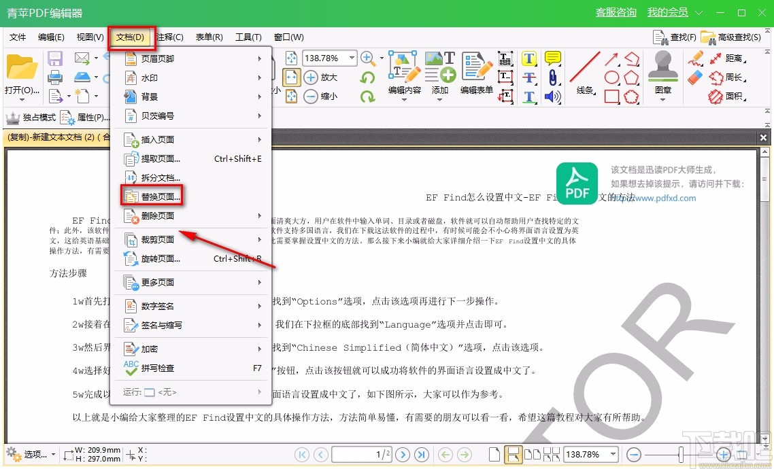774x469 pixels.
Task: Select the yellow sticky note comment tool
Action: (x=553, y=58)
